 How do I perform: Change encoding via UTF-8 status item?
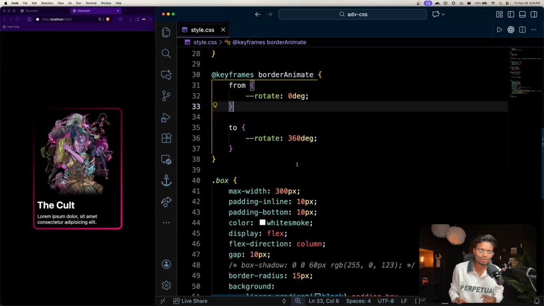pyautogui.click(x=386, y=301)
